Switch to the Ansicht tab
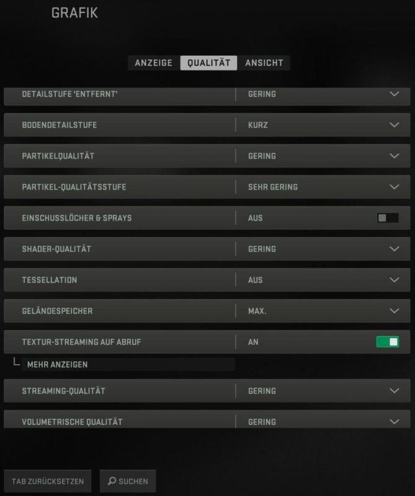This screenshot has width=415, height=496. 264,63
